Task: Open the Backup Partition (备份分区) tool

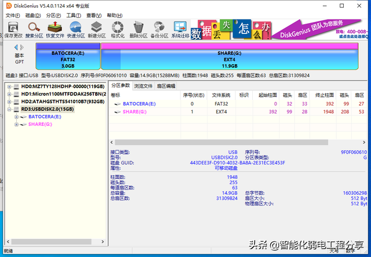Action: 159,29
